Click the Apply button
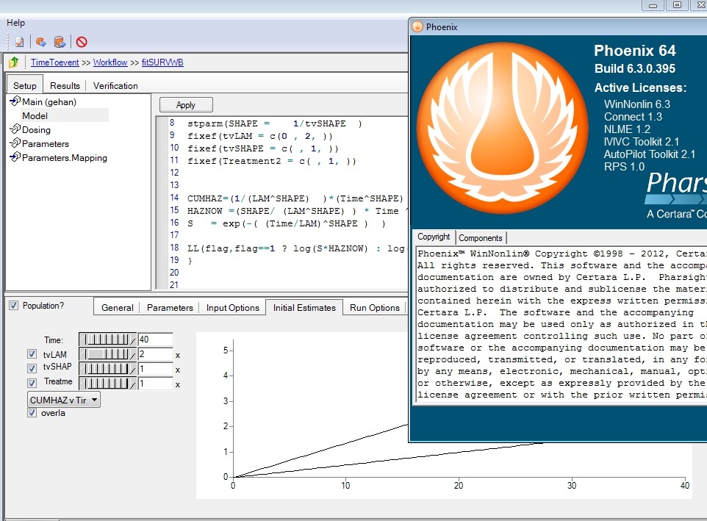This screenshot has width=707, height=521. (x=186, y=105)
